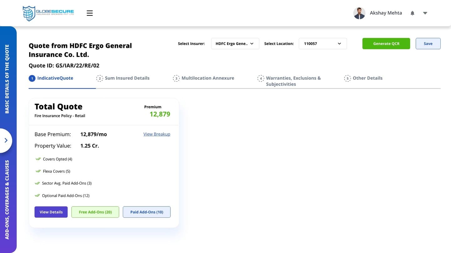The width and height of the screenshot is (451, 253).
Task: Click the Flexa Covers double-check icon
Action: click(x=38, y=171)
